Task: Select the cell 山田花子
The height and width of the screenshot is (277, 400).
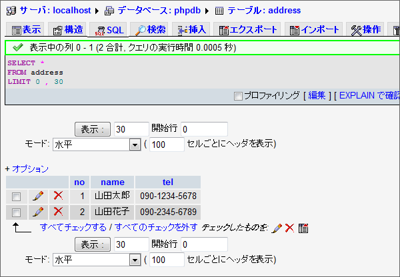Action: [112, 212]
